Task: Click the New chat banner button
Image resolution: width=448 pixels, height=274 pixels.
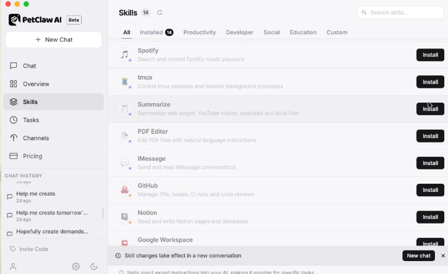Action: click(x=418, y=256)
